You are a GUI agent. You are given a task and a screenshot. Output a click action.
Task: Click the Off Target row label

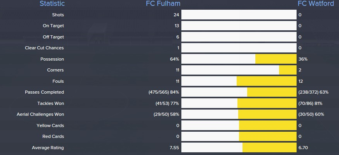click(x=53, y=37)
